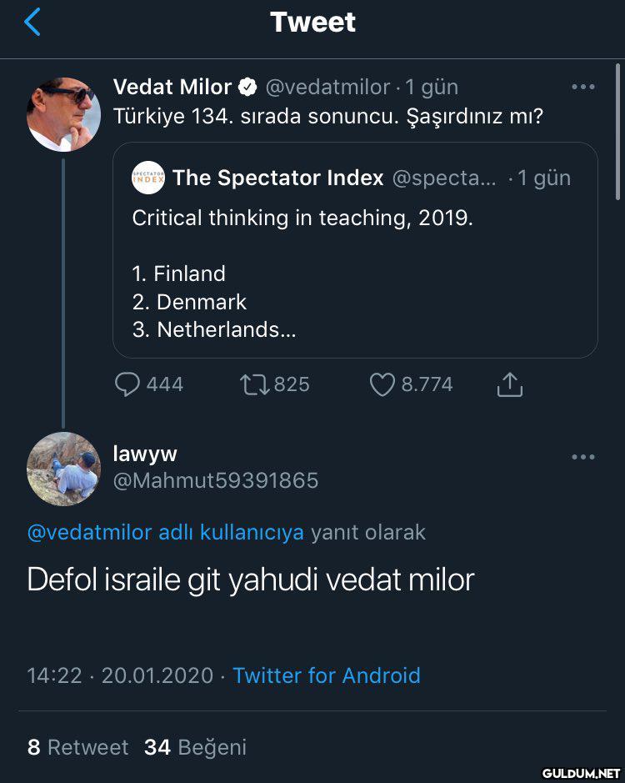The width and height of the screenshot is (625, 783).
Task: Click the lawyw display name
Action: [145, 453]
